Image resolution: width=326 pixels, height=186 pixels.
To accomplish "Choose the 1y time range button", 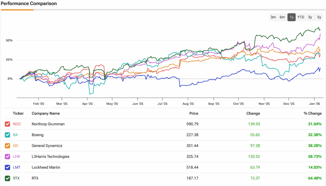I will pos(291,17).
